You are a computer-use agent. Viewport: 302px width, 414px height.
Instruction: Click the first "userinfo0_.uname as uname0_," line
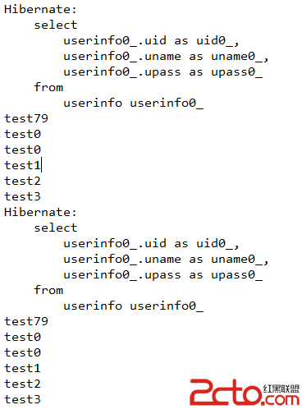click(166, 57)
